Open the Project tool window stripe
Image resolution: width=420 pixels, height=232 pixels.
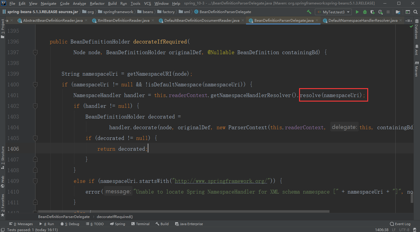click(x=3, y=29)
